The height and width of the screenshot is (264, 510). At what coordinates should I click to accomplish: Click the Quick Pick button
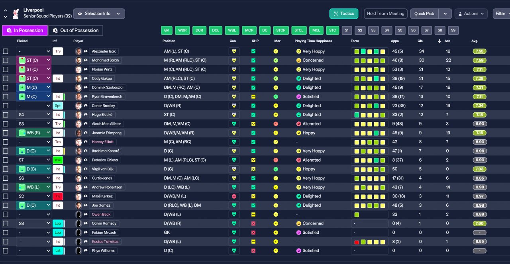pyautogui.click(x=424, y=14)
